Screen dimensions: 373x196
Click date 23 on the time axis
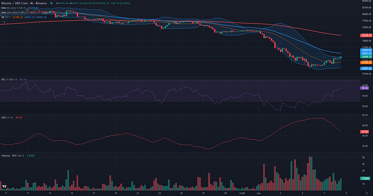coord(159,193)
